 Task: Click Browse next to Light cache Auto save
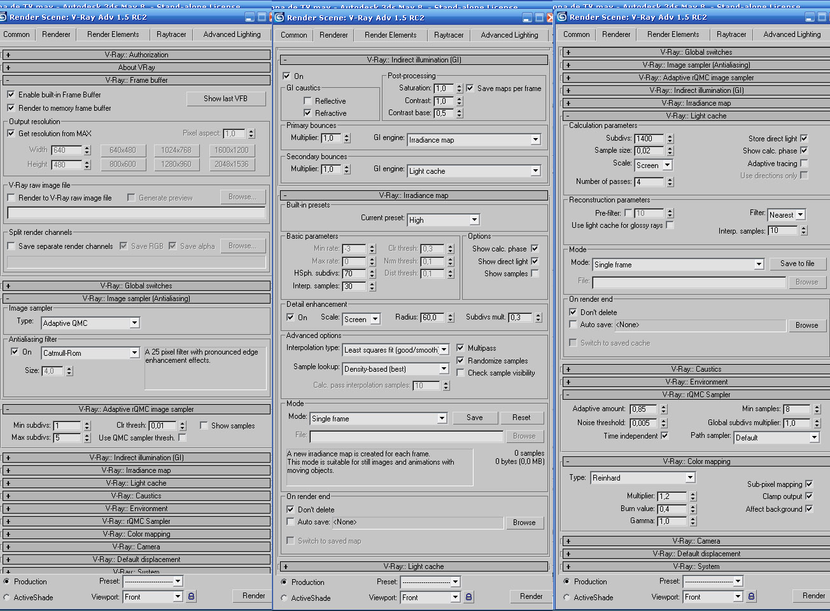click(806, 325)
